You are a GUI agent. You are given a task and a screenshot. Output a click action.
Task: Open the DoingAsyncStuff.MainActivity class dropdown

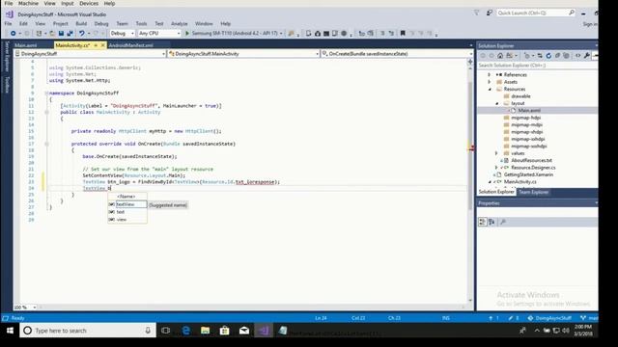(243, 54)
